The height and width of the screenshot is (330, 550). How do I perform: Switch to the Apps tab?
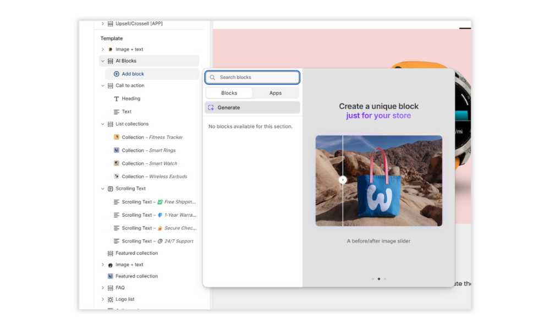(x=276, y=93)
